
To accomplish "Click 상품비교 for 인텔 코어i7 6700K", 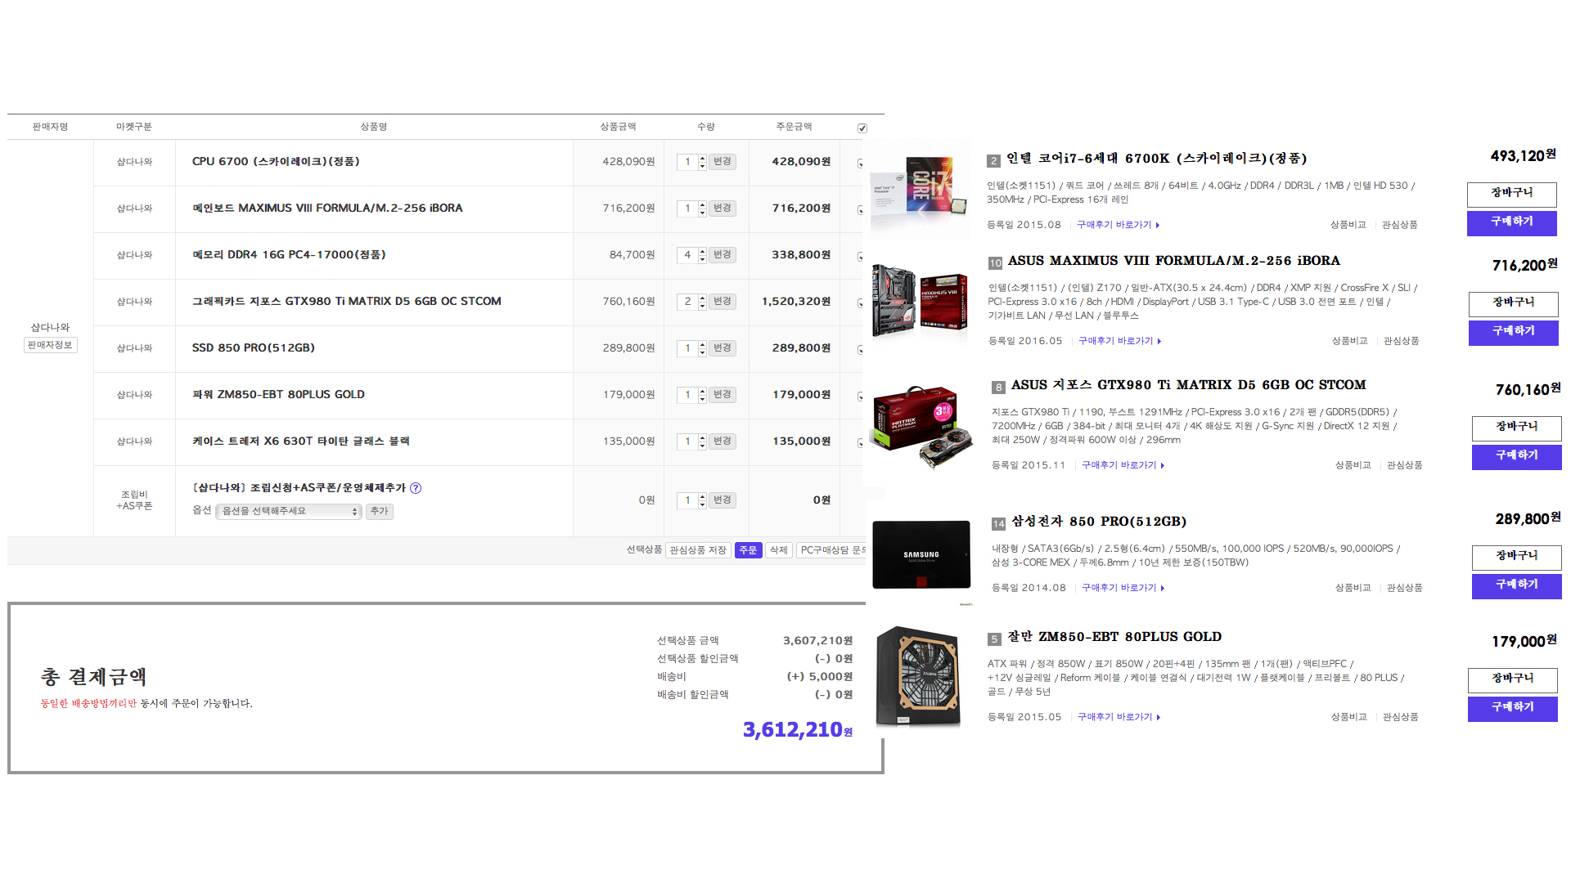I will point(1348,225).
